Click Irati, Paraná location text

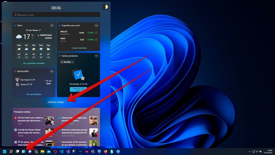pyautogui.click(x=33, y=30)
